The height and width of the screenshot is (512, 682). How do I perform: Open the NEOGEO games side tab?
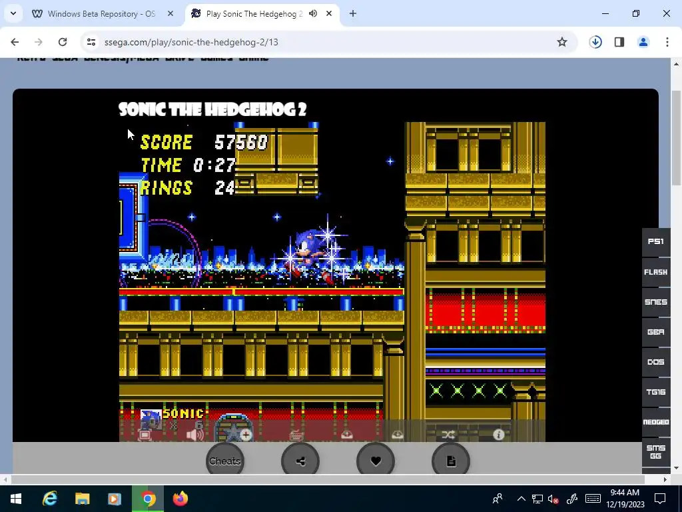(656, 422)
